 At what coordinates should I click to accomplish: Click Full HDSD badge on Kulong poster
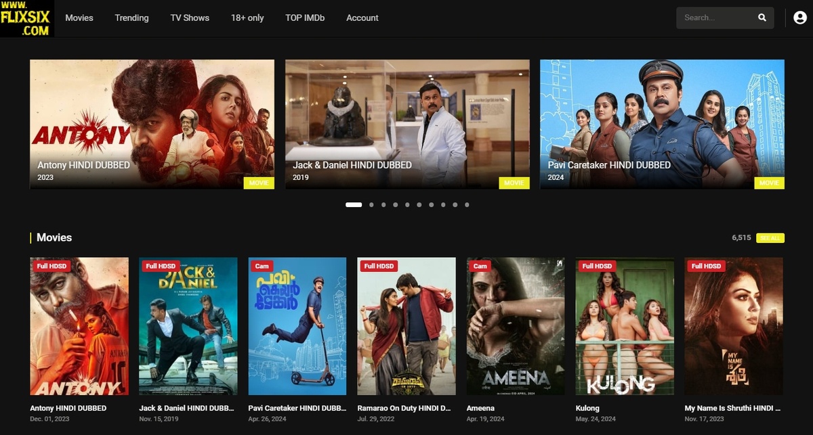(x=597, y=266)
